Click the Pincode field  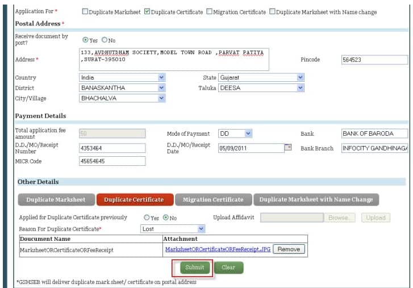pos(374,60)
